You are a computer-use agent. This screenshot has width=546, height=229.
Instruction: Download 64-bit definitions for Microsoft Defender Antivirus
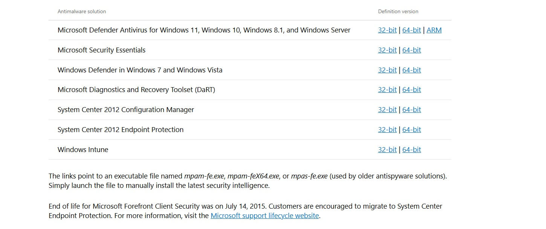coord(411,30)
